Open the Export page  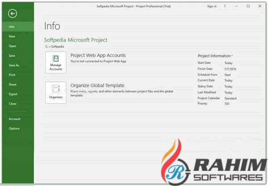point(18,94)
